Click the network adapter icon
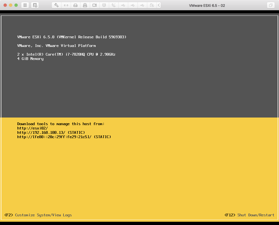The image size is (279, 225). coord(66,5)
